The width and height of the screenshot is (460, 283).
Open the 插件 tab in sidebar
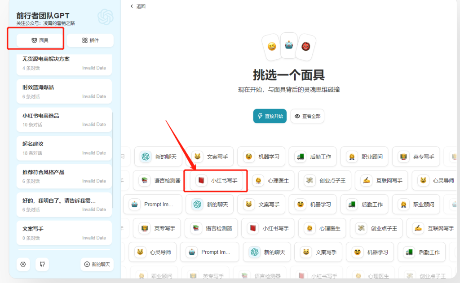click(90, 40)
